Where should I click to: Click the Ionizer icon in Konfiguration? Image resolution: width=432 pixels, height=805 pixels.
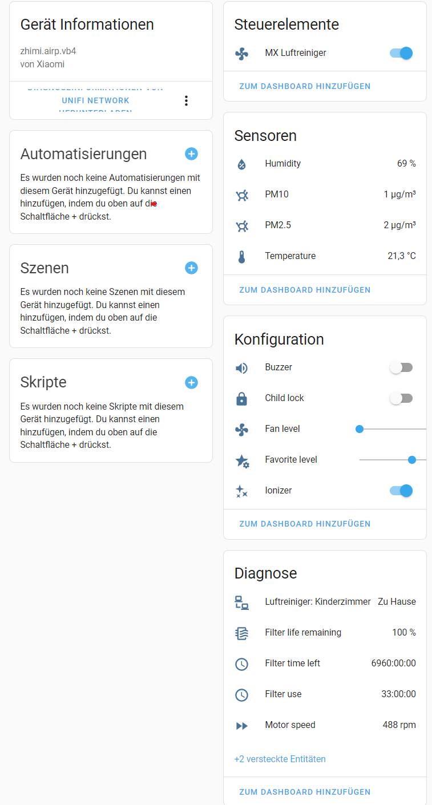pyautogui.click(x=242, y=491)
